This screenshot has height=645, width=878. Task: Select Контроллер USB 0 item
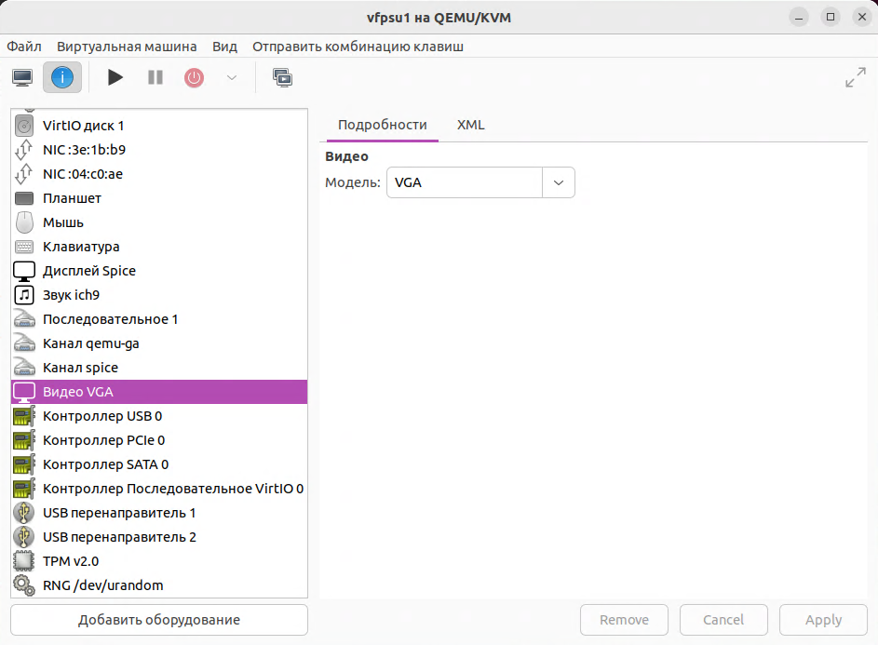click(102, 416)
